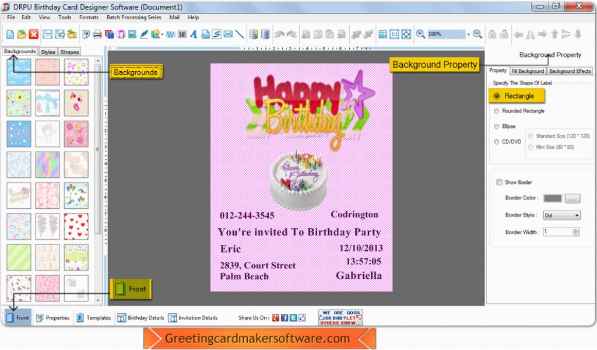Switch to the Styles tab
The image size is (597, 350).
tap(48, 52)
